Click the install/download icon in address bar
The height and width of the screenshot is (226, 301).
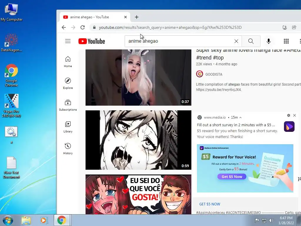tap(285, 27)
